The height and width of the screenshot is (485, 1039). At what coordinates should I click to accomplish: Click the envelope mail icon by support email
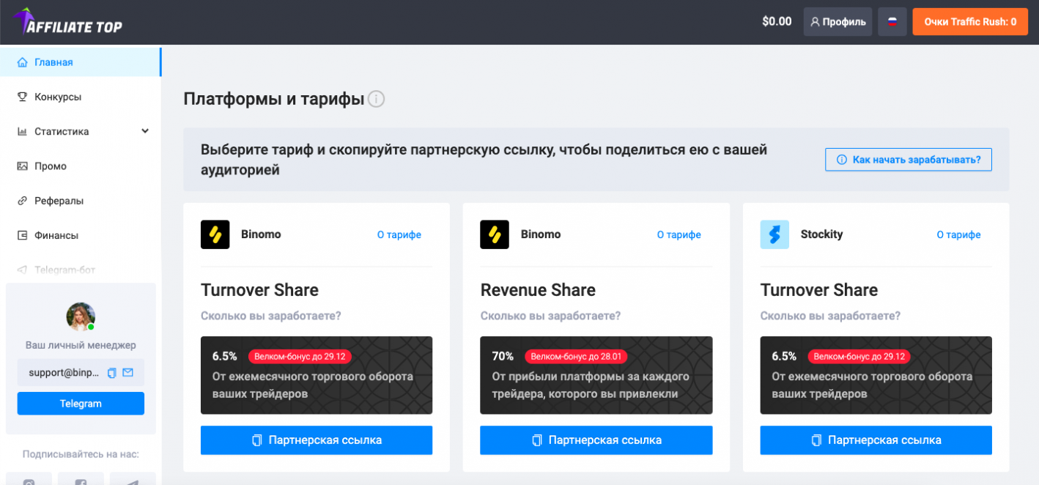click(128, 373)
